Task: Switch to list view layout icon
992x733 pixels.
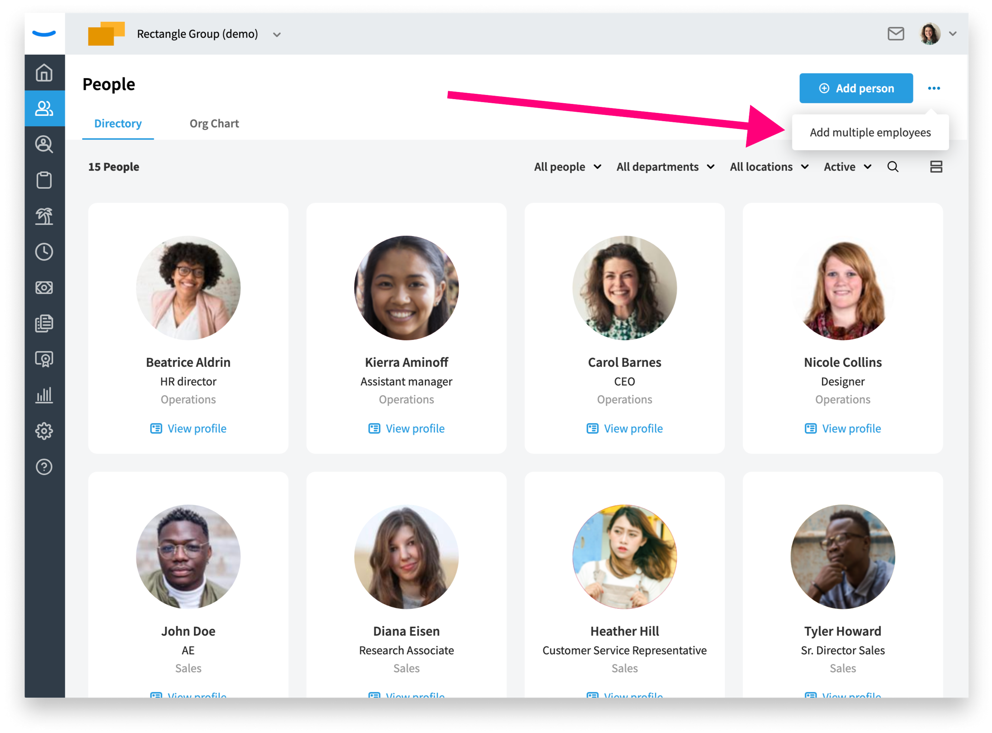Action: coord(936,167)
